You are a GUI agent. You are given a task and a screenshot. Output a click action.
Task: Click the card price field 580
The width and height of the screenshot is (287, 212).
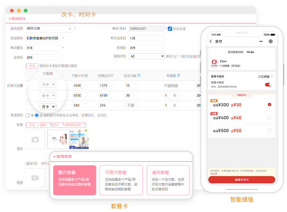click(x=80, y=105)
